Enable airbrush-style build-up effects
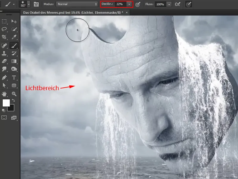The width and height of the screenshot is (238, 179). [178, 4]
